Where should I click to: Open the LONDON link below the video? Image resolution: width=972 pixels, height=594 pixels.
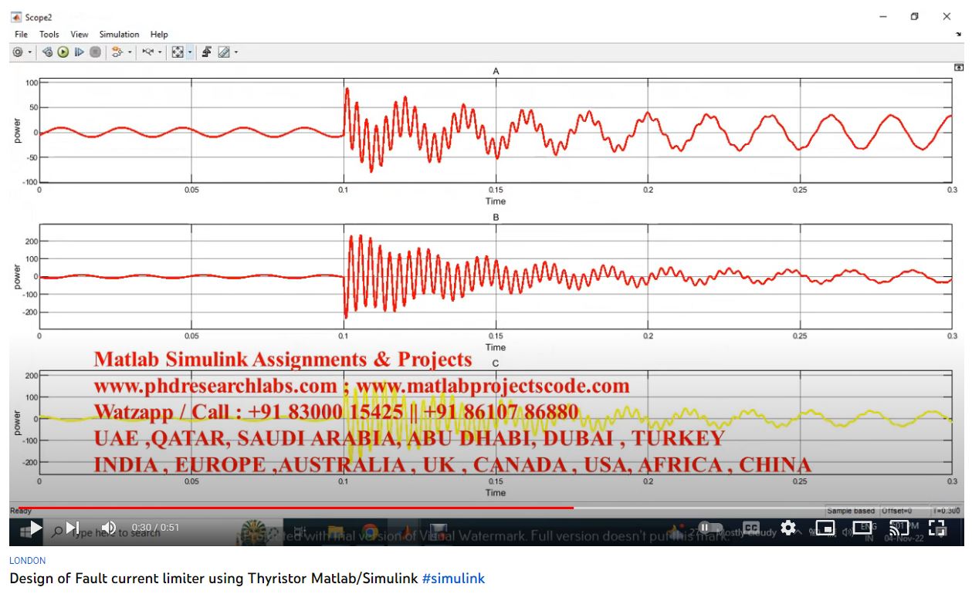(27, 561)
